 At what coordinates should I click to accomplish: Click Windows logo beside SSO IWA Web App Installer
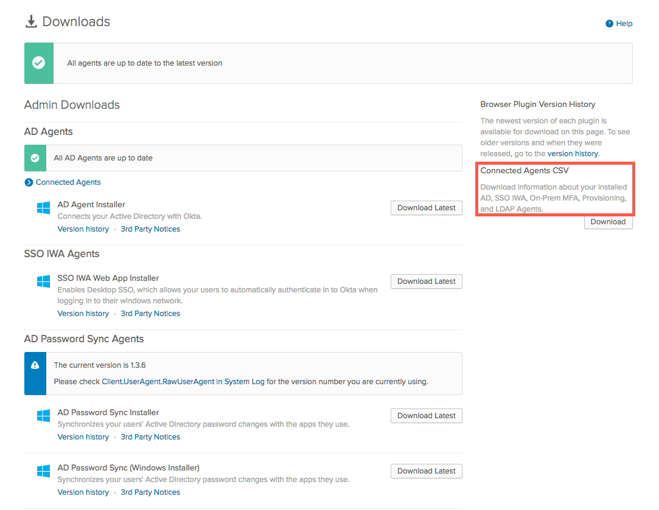pos(43,281)
